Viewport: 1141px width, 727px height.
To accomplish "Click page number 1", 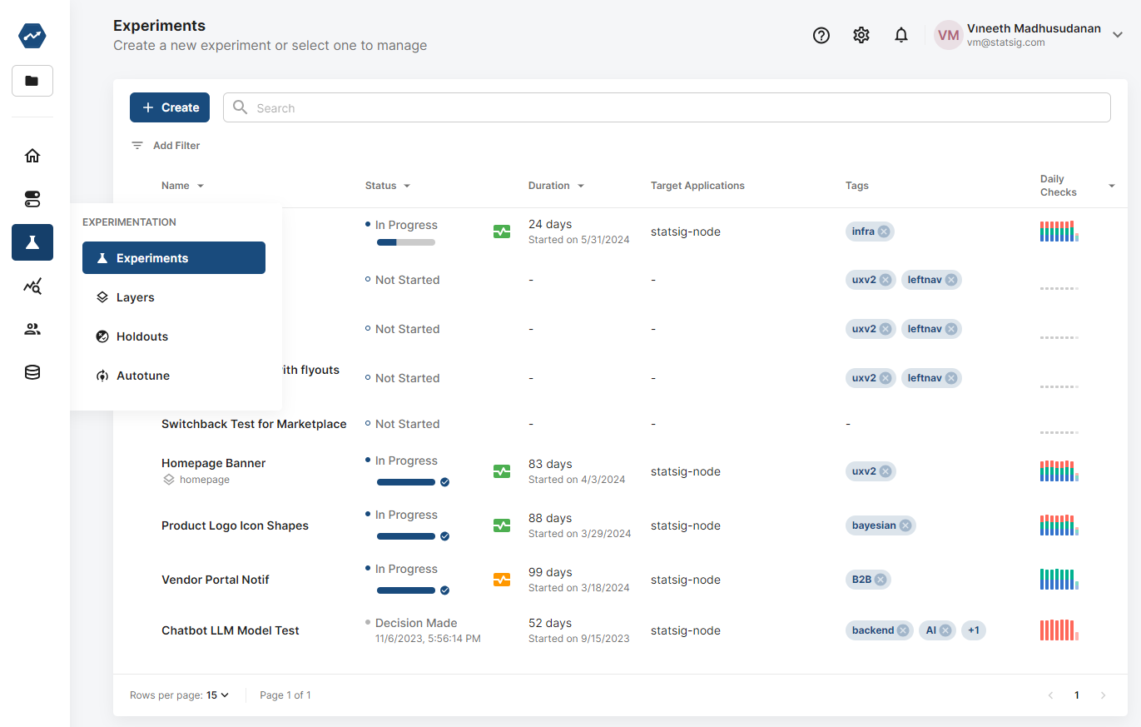I will tap(1076, 695).
